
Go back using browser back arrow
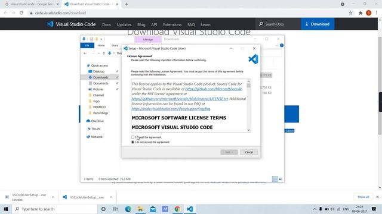(x=5, y=13)
